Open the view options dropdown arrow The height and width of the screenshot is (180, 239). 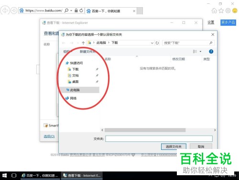(200, 52)
